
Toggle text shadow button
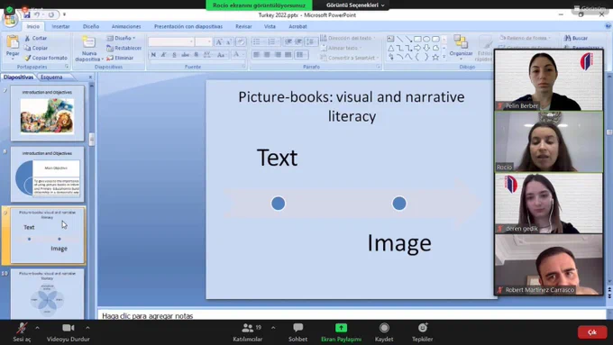click(197, 55)
